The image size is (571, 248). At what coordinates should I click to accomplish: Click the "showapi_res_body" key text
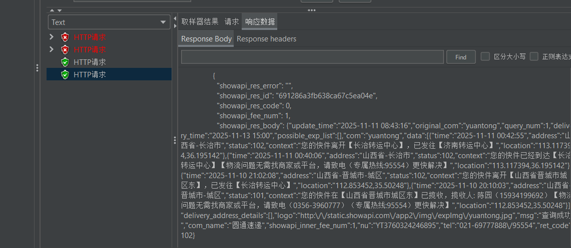point(249,126)
